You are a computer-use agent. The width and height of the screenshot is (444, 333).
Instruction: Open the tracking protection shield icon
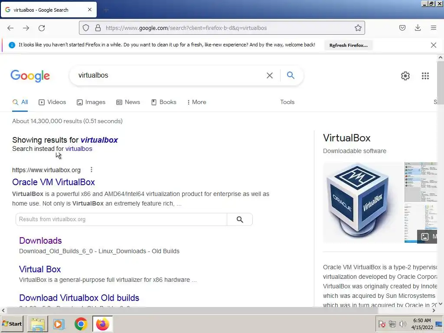point(86,28)
